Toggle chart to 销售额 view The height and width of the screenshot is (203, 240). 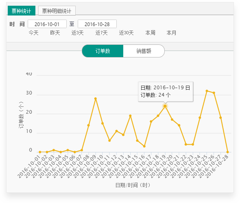coord(144,51)
